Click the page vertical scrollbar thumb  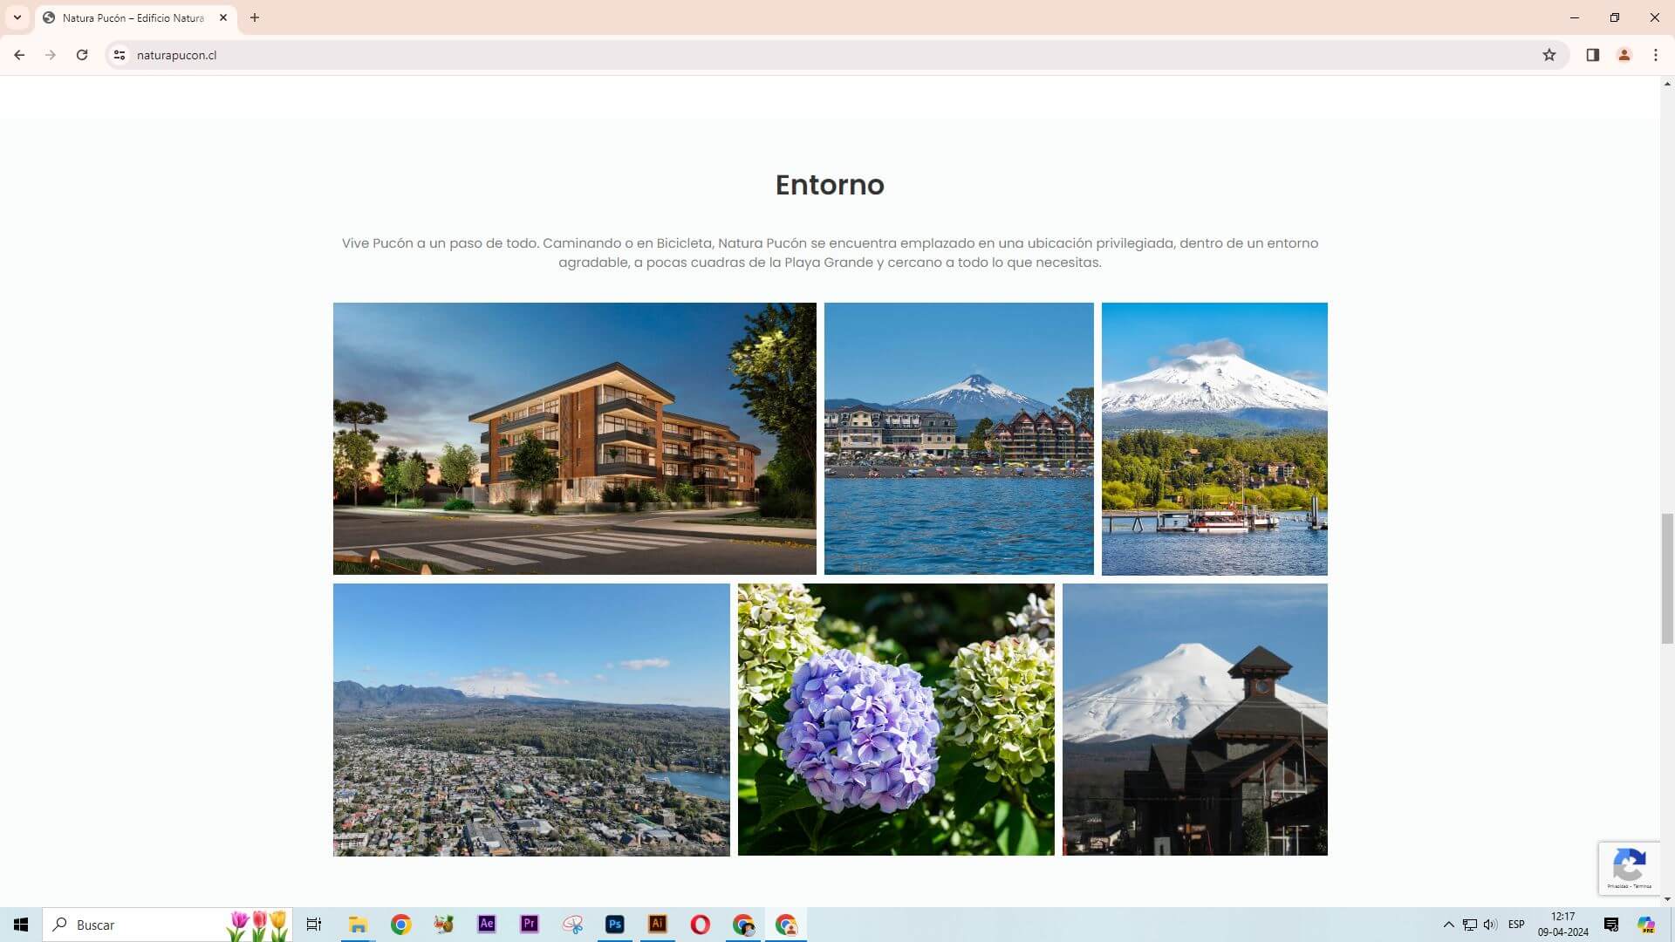[x=1667, y=578]
